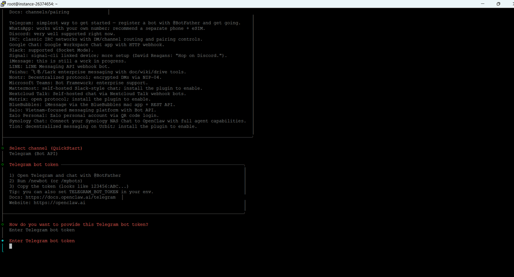The height and width of the screenshot is (277, 514).
Task: Click the green diamond beside Select channel
Action: pyautogui.click(x=3, y=148)
